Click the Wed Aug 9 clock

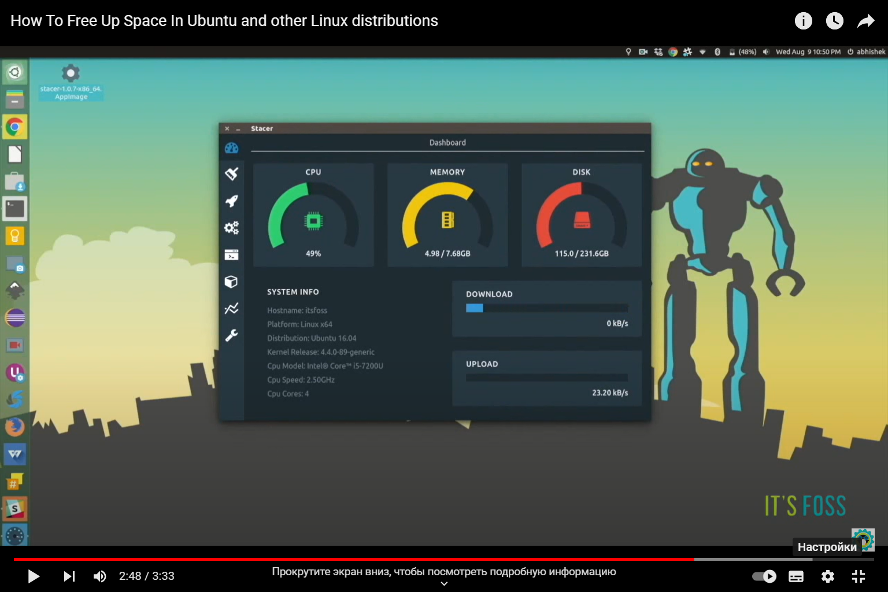(x=808, y=52)
